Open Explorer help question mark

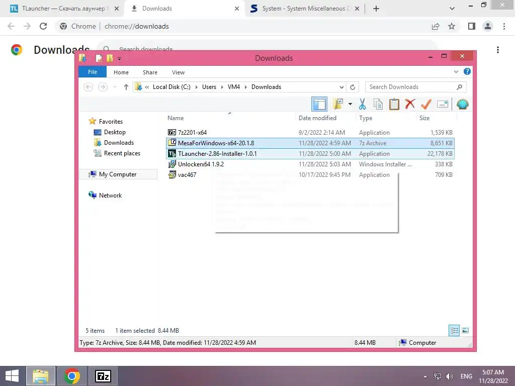pos(467,71)
